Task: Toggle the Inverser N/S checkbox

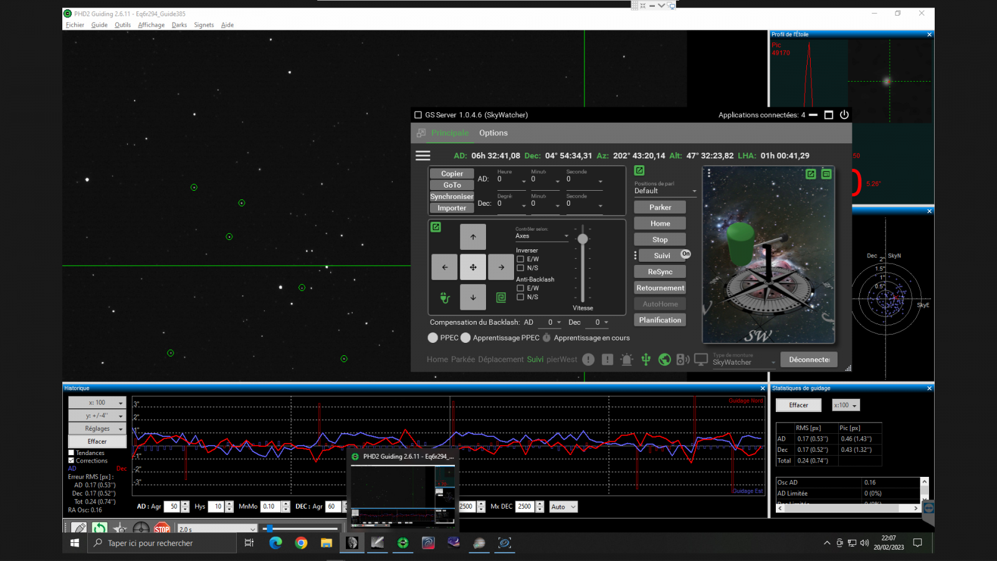Action: click(520, 268)
